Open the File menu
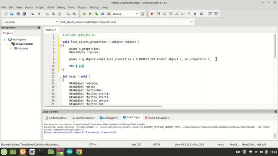 tap(3, 7)
